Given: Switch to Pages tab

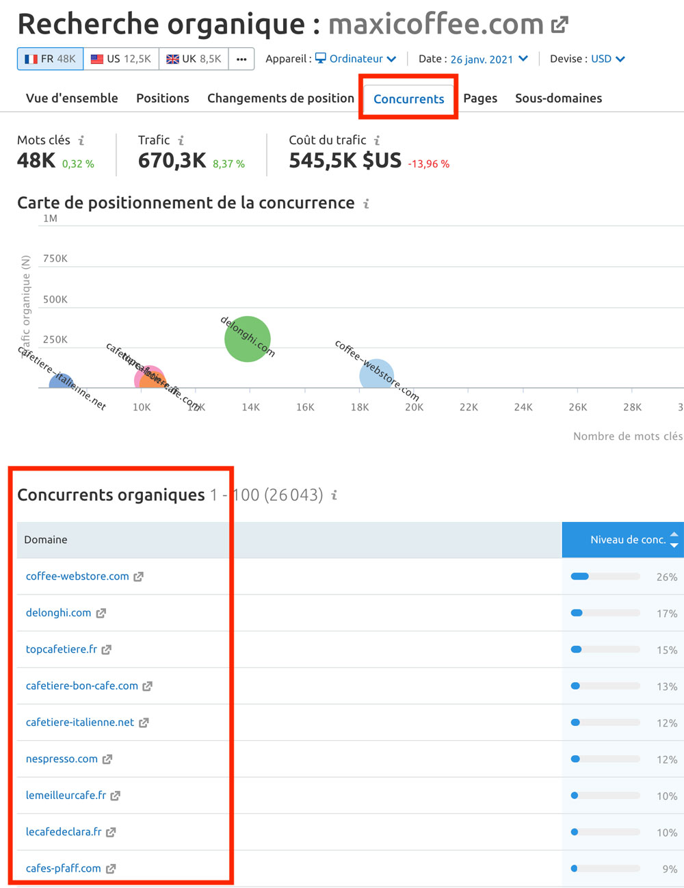Looking at the screenshot, I should [x=480, y=98].
